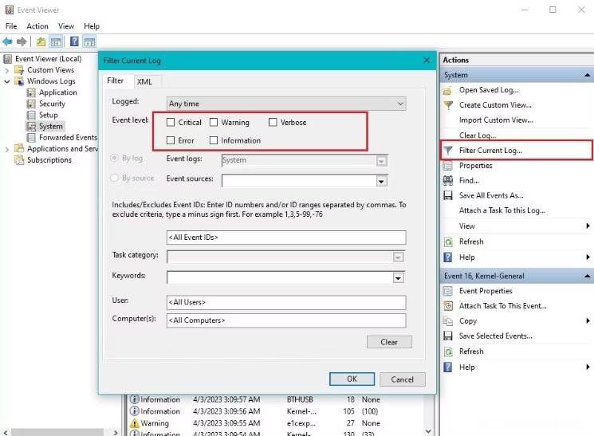This screenshot has width=594, height=436.
Task: Select the By log radio button
Action: click(114, 158)
